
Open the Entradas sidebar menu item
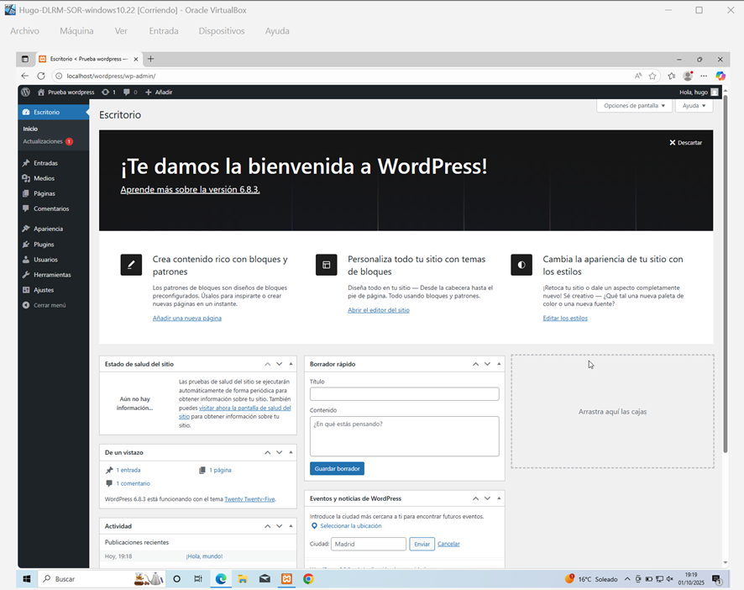[x=45, y=163]
